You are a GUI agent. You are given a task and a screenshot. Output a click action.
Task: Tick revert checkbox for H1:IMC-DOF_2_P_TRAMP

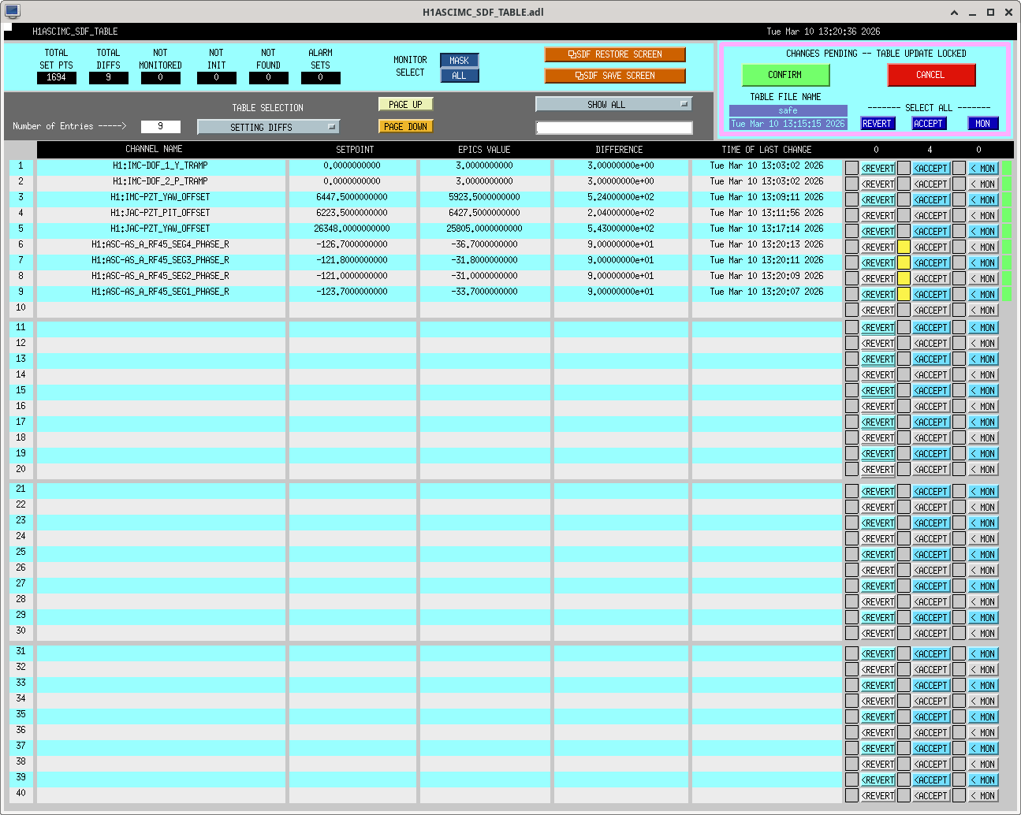tap(851, 184)
